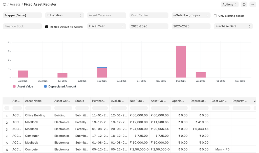The width and height of the screenshot is (259, 153).
Task: Click the Asset Category filter field
Action: point(106,15)
